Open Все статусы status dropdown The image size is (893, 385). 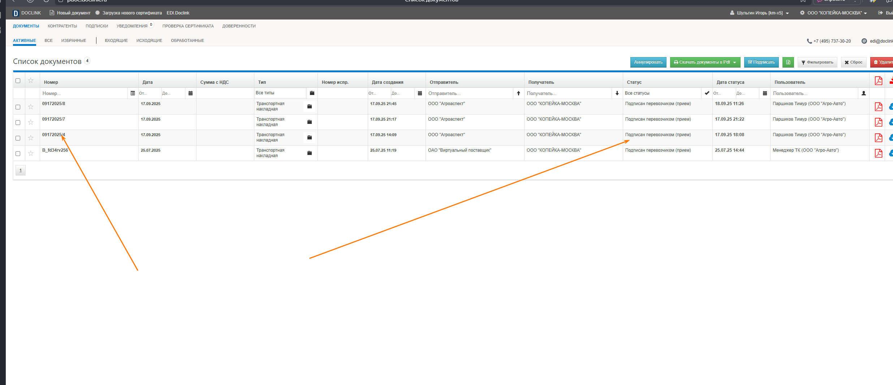(x=663, y=93)
